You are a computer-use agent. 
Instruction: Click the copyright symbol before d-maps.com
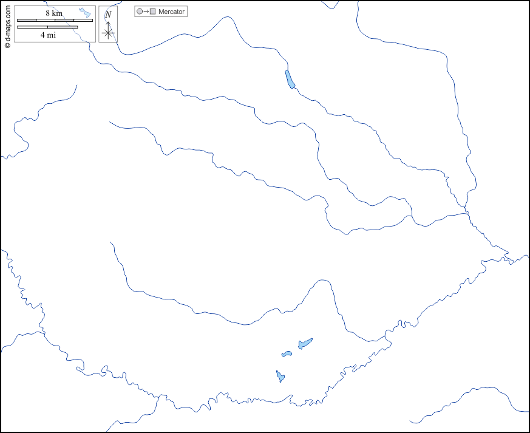pyautogui.click(x=7, y=44)
